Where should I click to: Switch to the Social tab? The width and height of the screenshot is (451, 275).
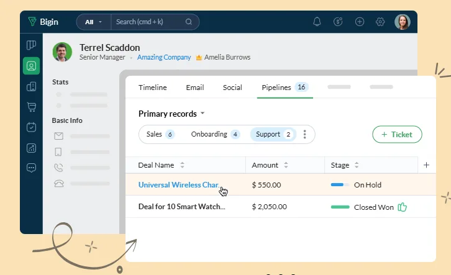232,88
